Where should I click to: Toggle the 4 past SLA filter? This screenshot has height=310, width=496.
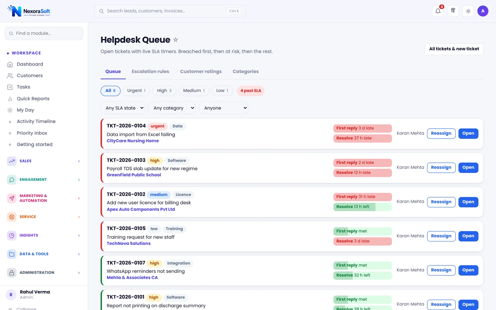[250, 91]
